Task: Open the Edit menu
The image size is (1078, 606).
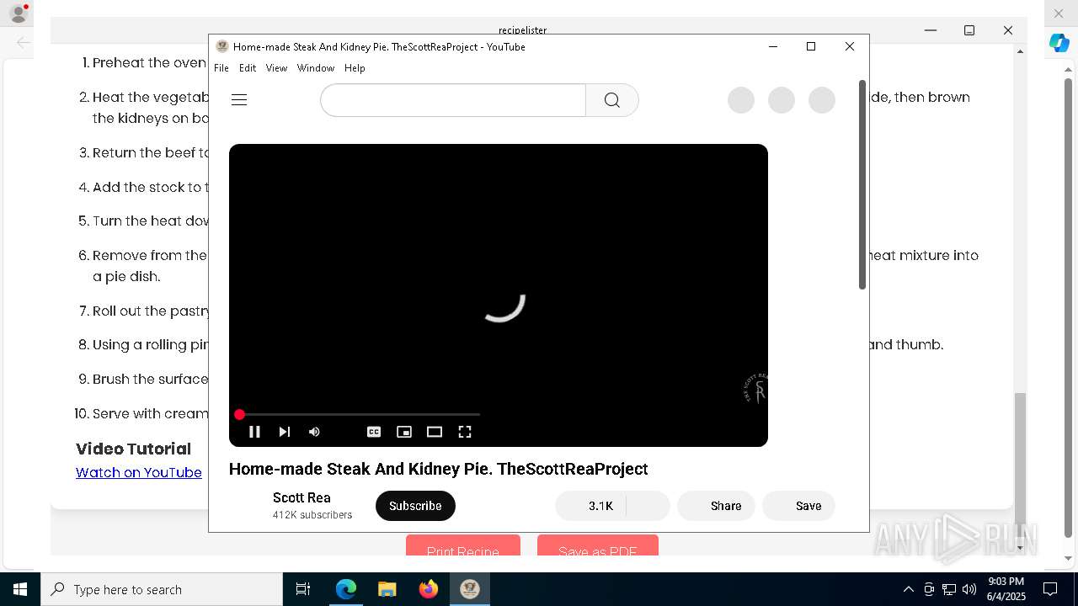Action: [248, 68]
